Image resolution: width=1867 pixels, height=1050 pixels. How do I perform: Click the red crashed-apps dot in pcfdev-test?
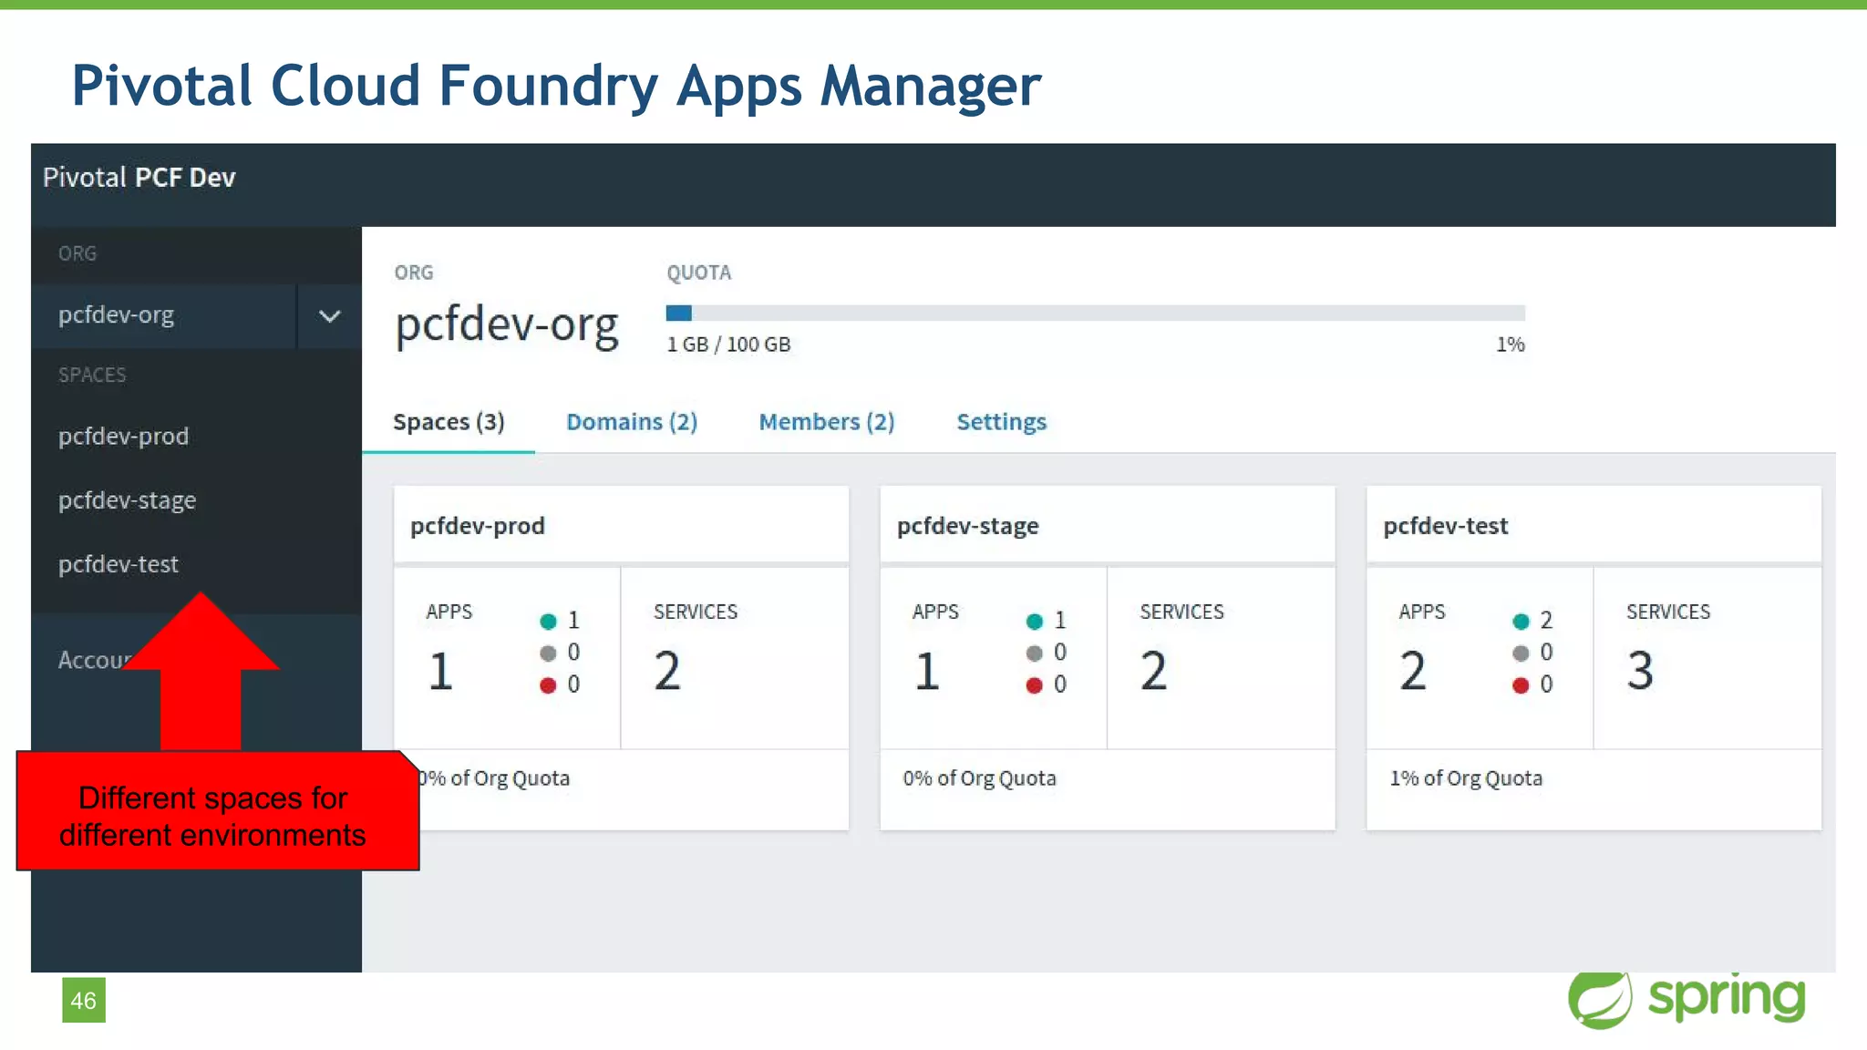pos(1521,685)
